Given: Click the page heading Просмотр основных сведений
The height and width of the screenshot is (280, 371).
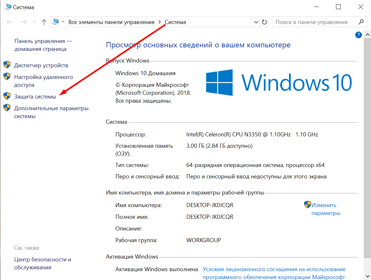Looking at the screenshot, I should click(198, 45).
